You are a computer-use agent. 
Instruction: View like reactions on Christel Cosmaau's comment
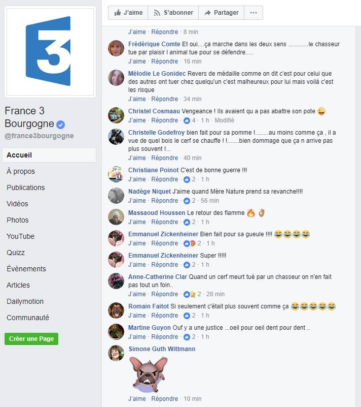[x=189, y=120]
